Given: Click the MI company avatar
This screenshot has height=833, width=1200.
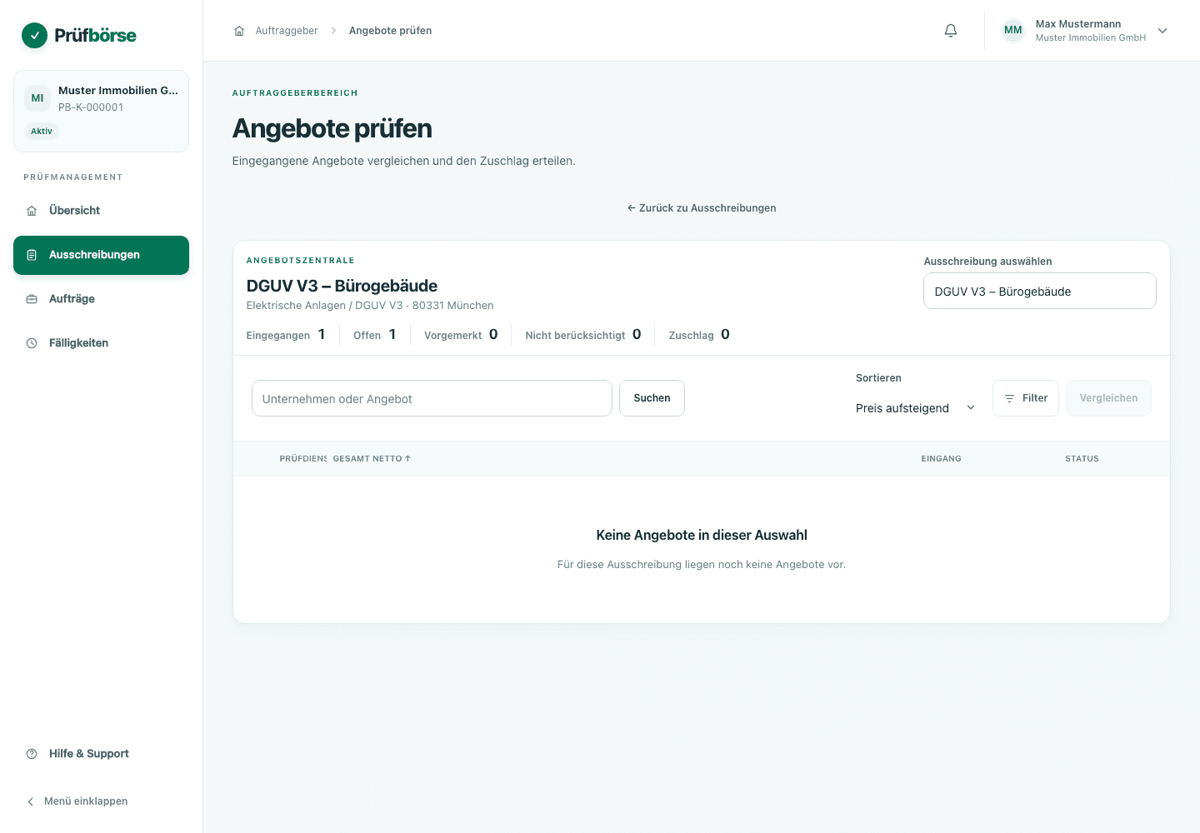Looking at the screenshot, I should (x=37, y=98).
